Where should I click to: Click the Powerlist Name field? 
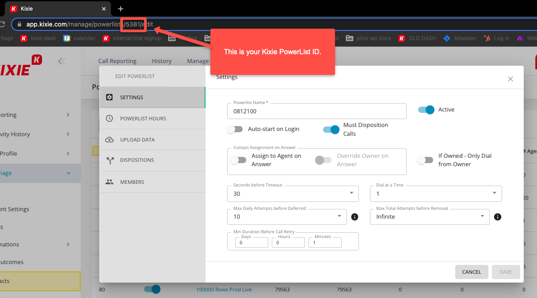[x=316, y=111]
